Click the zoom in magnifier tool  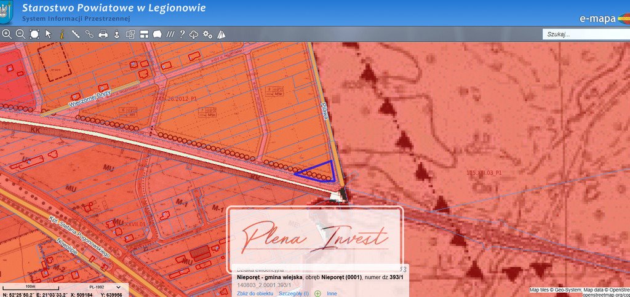click(x=7, y=34)
